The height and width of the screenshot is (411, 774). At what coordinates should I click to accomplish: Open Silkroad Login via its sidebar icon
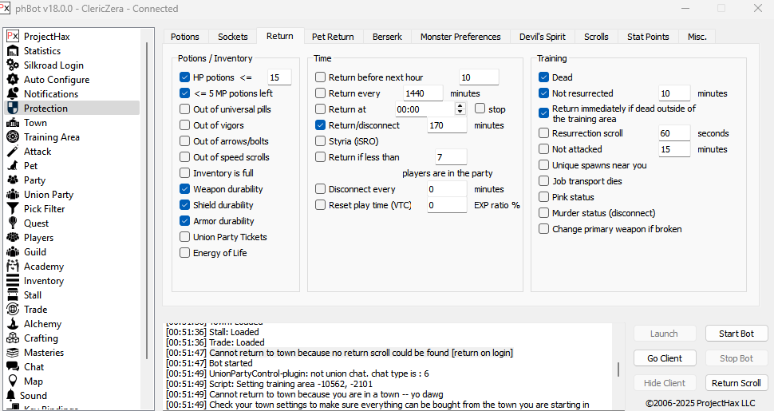tap(12, 65)
